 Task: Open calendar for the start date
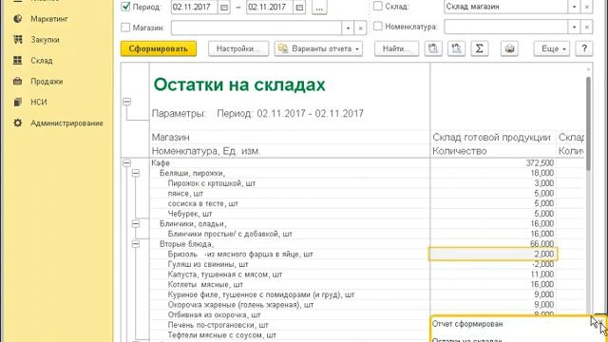pyautogui.click(x=224, y=8)
